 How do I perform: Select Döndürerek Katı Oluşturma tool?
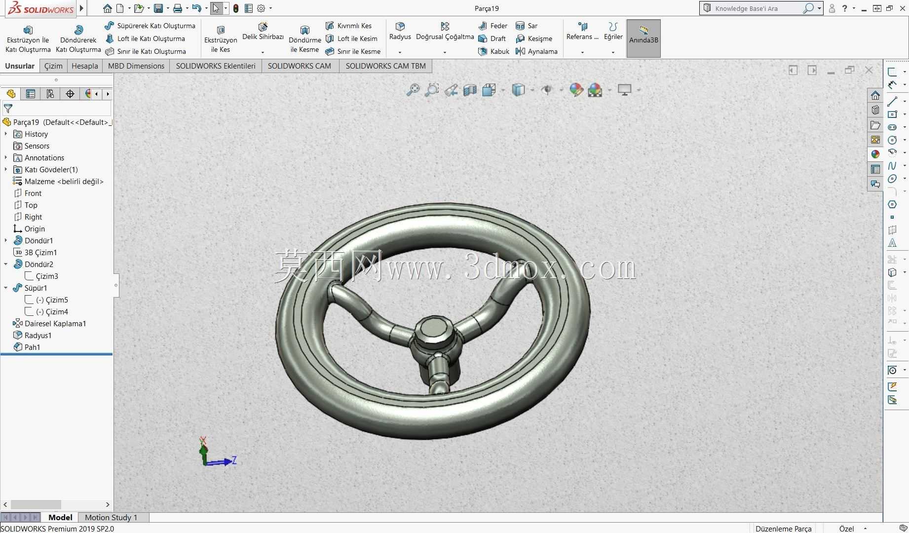coord(78,39)
